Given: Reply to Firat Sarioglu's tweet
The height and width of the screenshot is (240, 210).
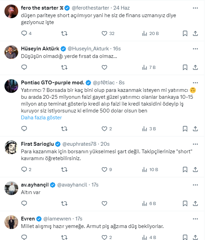Looking at the screenshot, I should point(24,169).
